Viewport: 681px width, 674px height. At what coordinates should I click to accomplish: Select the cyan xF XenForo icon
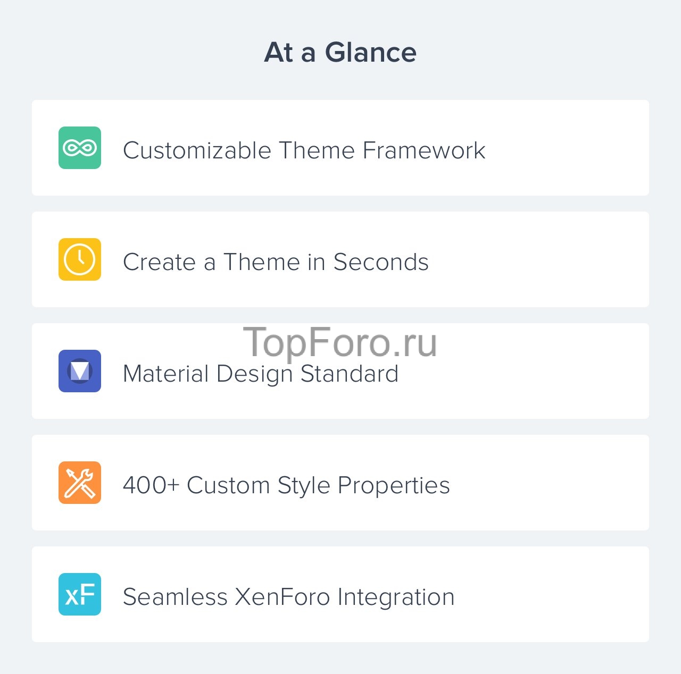point(80,594)
